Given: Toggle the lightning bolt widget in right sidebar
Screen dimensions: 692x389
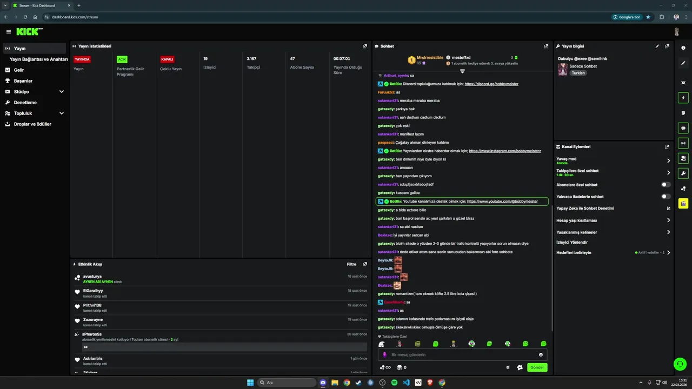Looking at the screenshot, I should tap(683, 98).
